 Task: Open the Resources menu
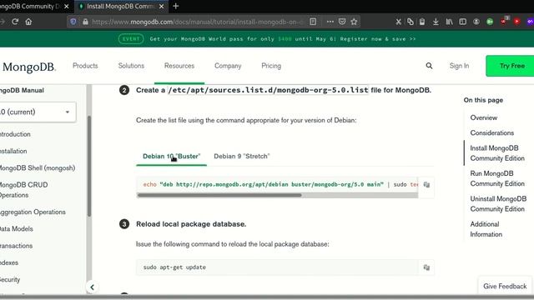tap(179, 66)
